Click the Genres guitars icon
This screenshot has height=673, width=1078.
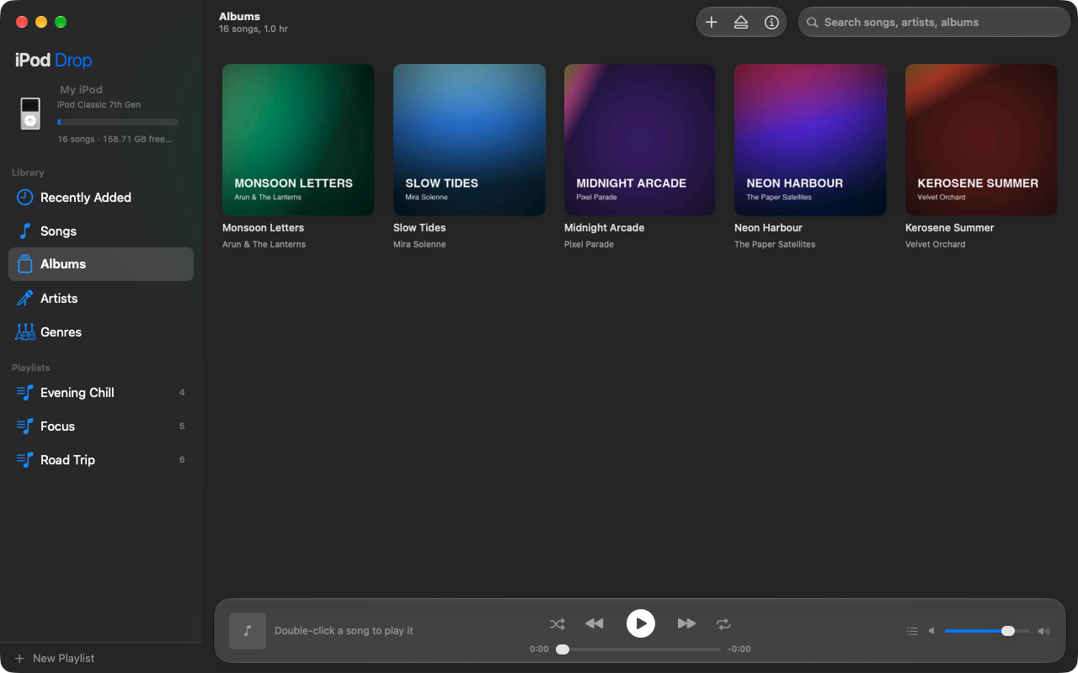click(25, 332)
